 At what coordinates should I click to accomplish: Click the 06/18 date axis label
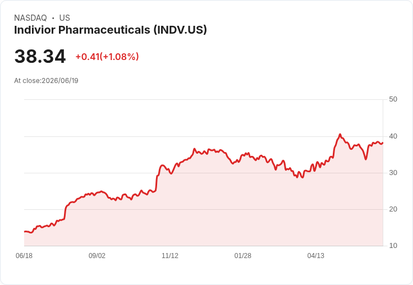[24, 256]
